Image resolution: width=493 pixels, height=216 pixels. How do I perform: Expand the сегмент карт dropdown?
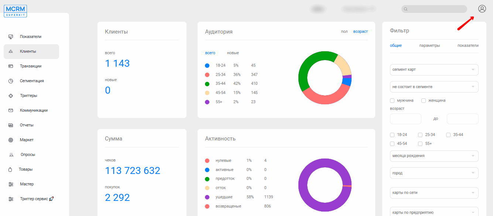point(434,70)
